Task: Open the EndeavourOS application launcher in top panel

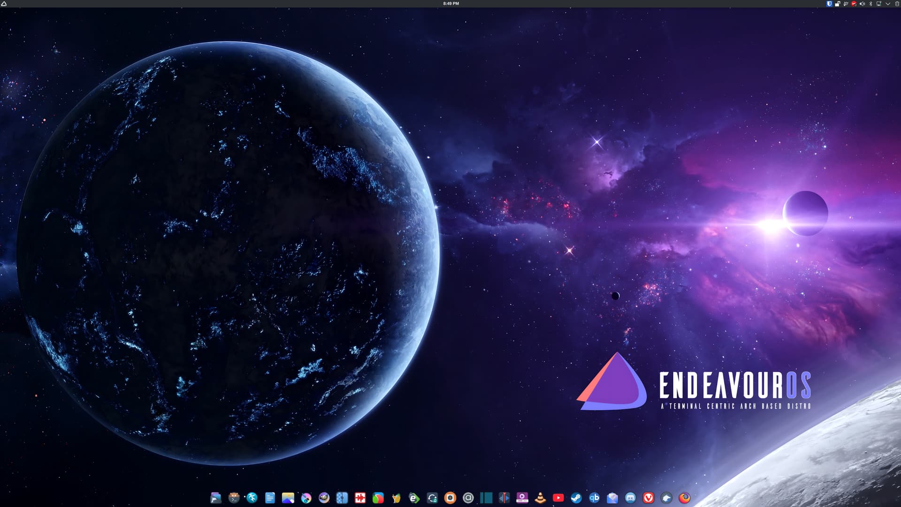Action: coord(4,3)
